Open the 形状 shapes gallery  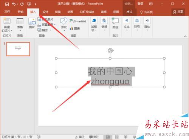coord(64,24)
